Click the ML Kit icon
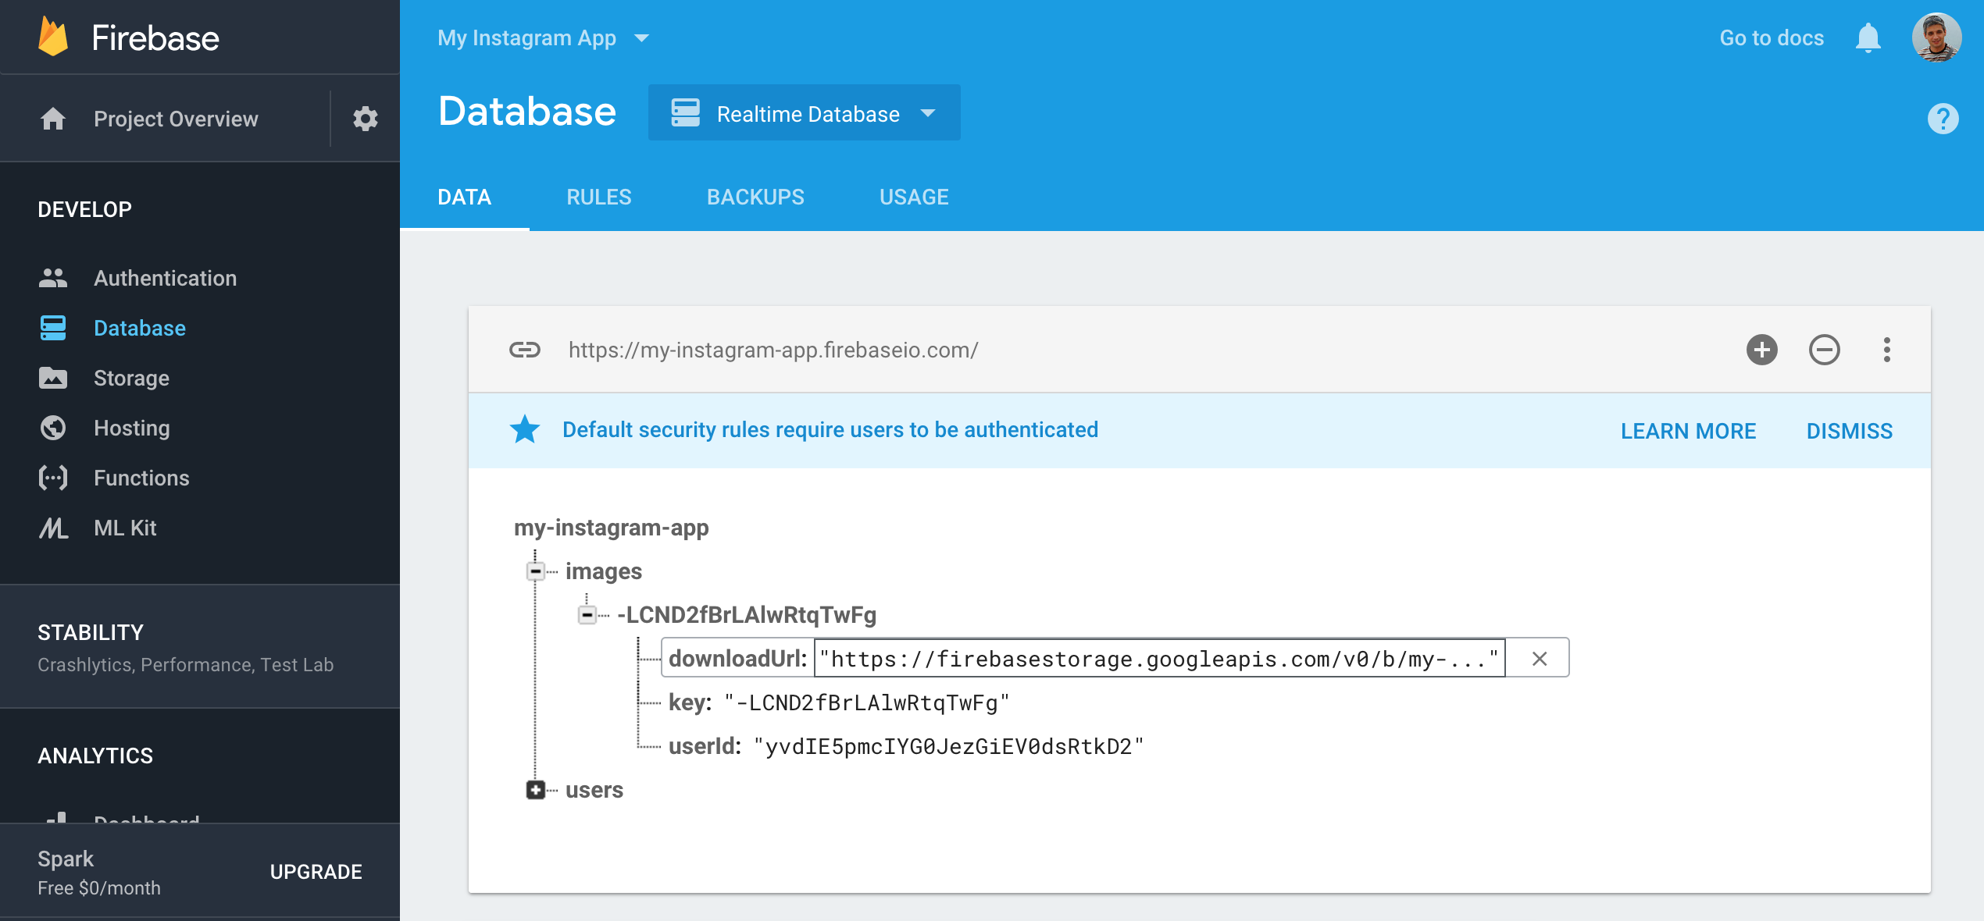The height and width of the screenshot is (921, 1984). [x=53, y=528]
